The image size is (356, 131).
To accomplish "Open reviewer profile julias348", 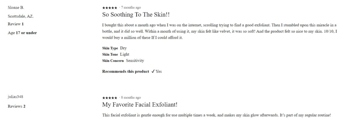I will [15, 97].
